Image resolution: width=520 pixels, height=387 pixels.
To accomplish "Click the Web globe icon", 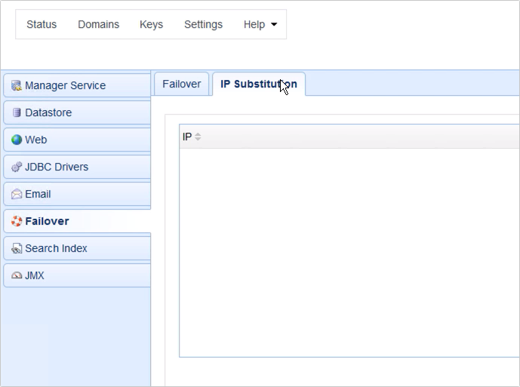I will [x=17, y=140].
